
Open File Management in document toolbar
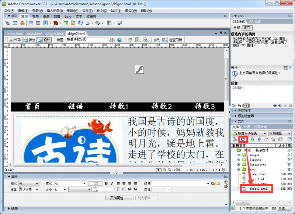pyautogui.click(x=112, y=40)
